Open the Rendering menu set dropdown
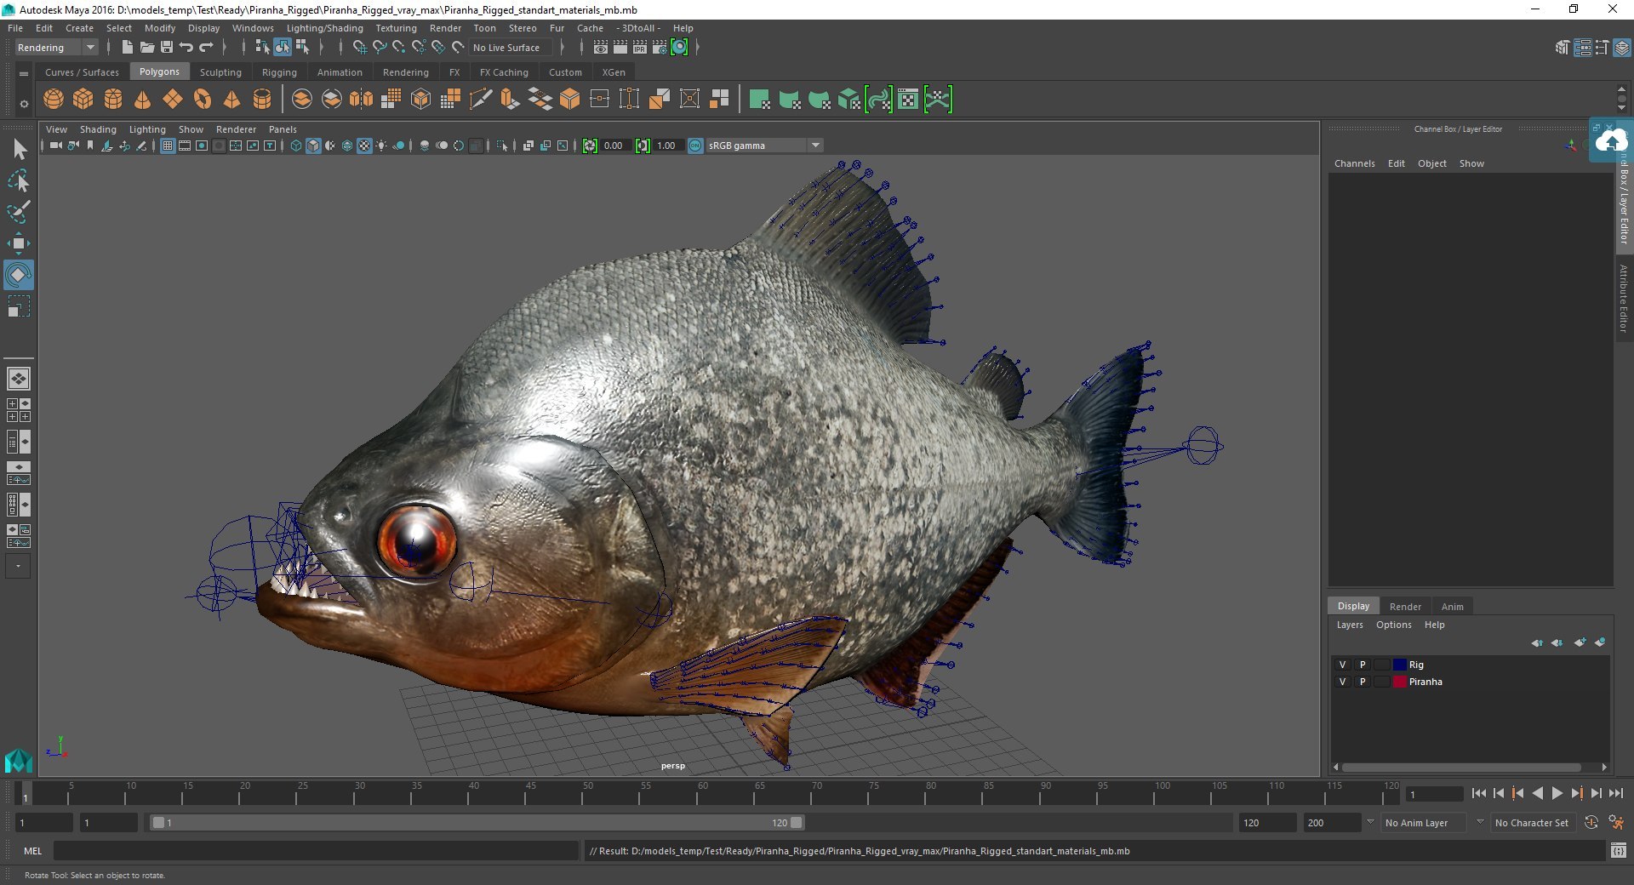Viewport: 1634px width, 885px height. pyautogui.click(x=56, y=48)
